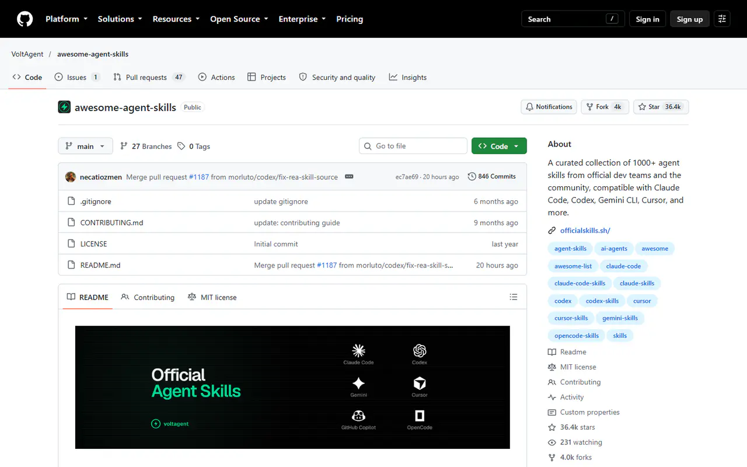
Task: Click the Notifications bell button
Action: [549, 107]
